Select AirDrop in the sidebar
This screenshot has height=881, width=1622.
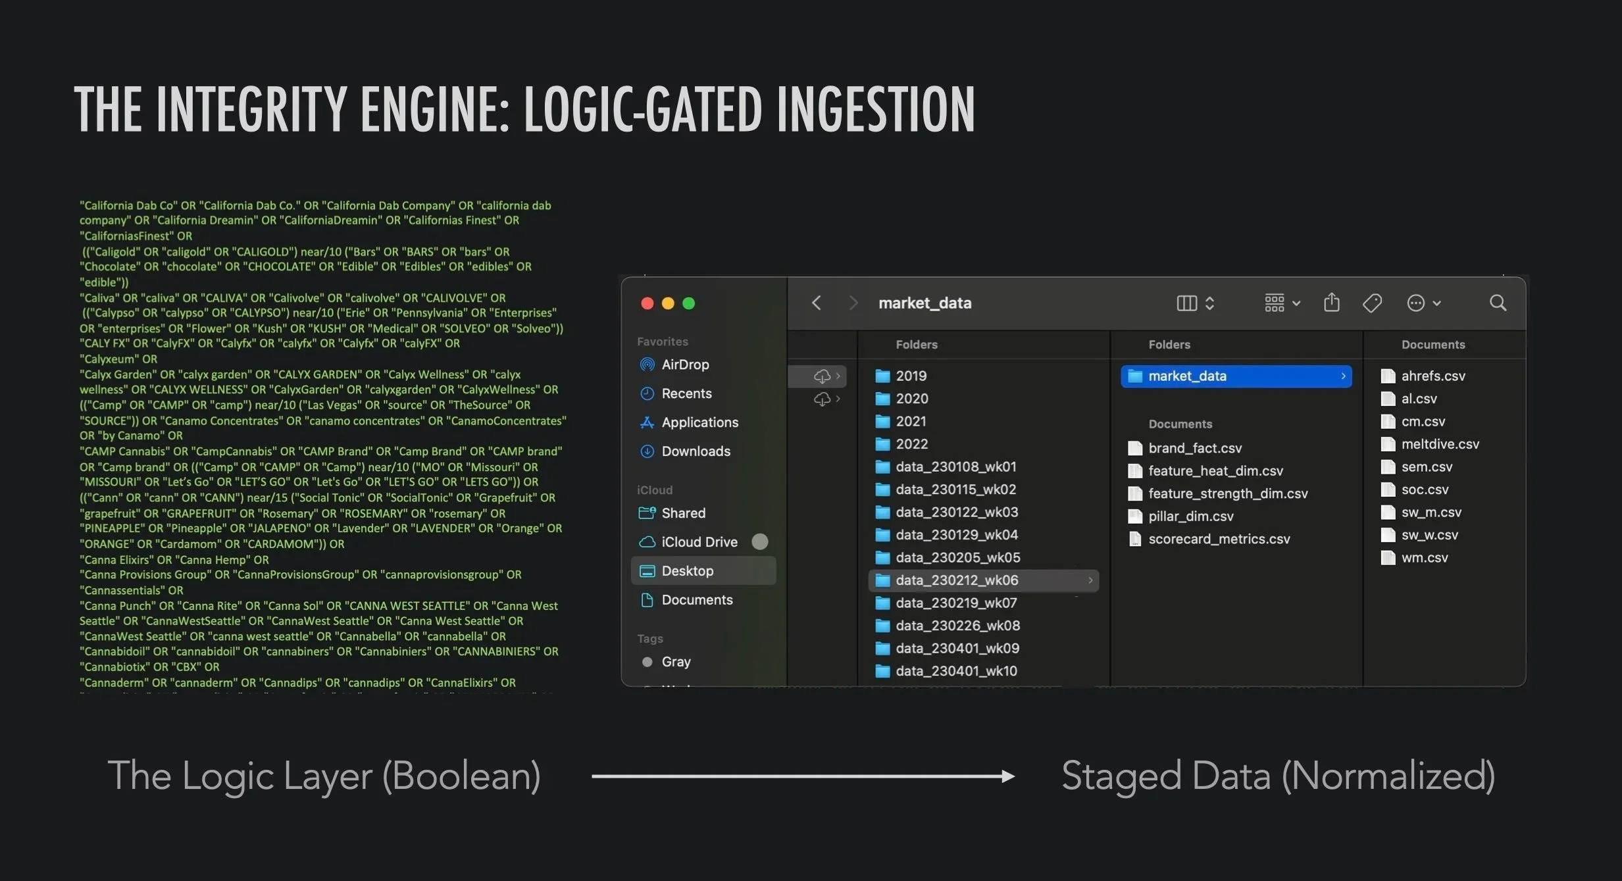[x=684, y=365]
